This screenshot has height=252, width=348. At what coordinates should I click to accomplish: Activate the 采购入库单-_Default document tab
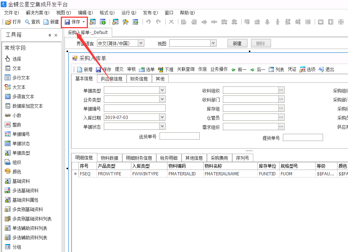88,33
